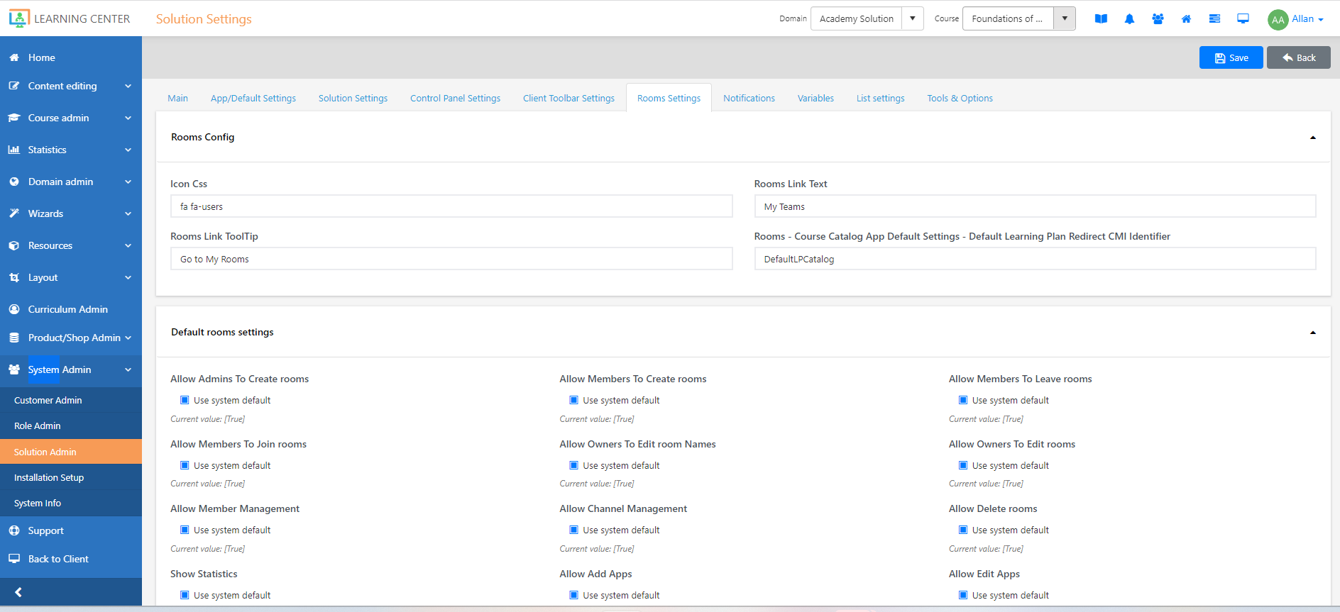Click the Learning Center logo icon

click(x=19, y=18)
